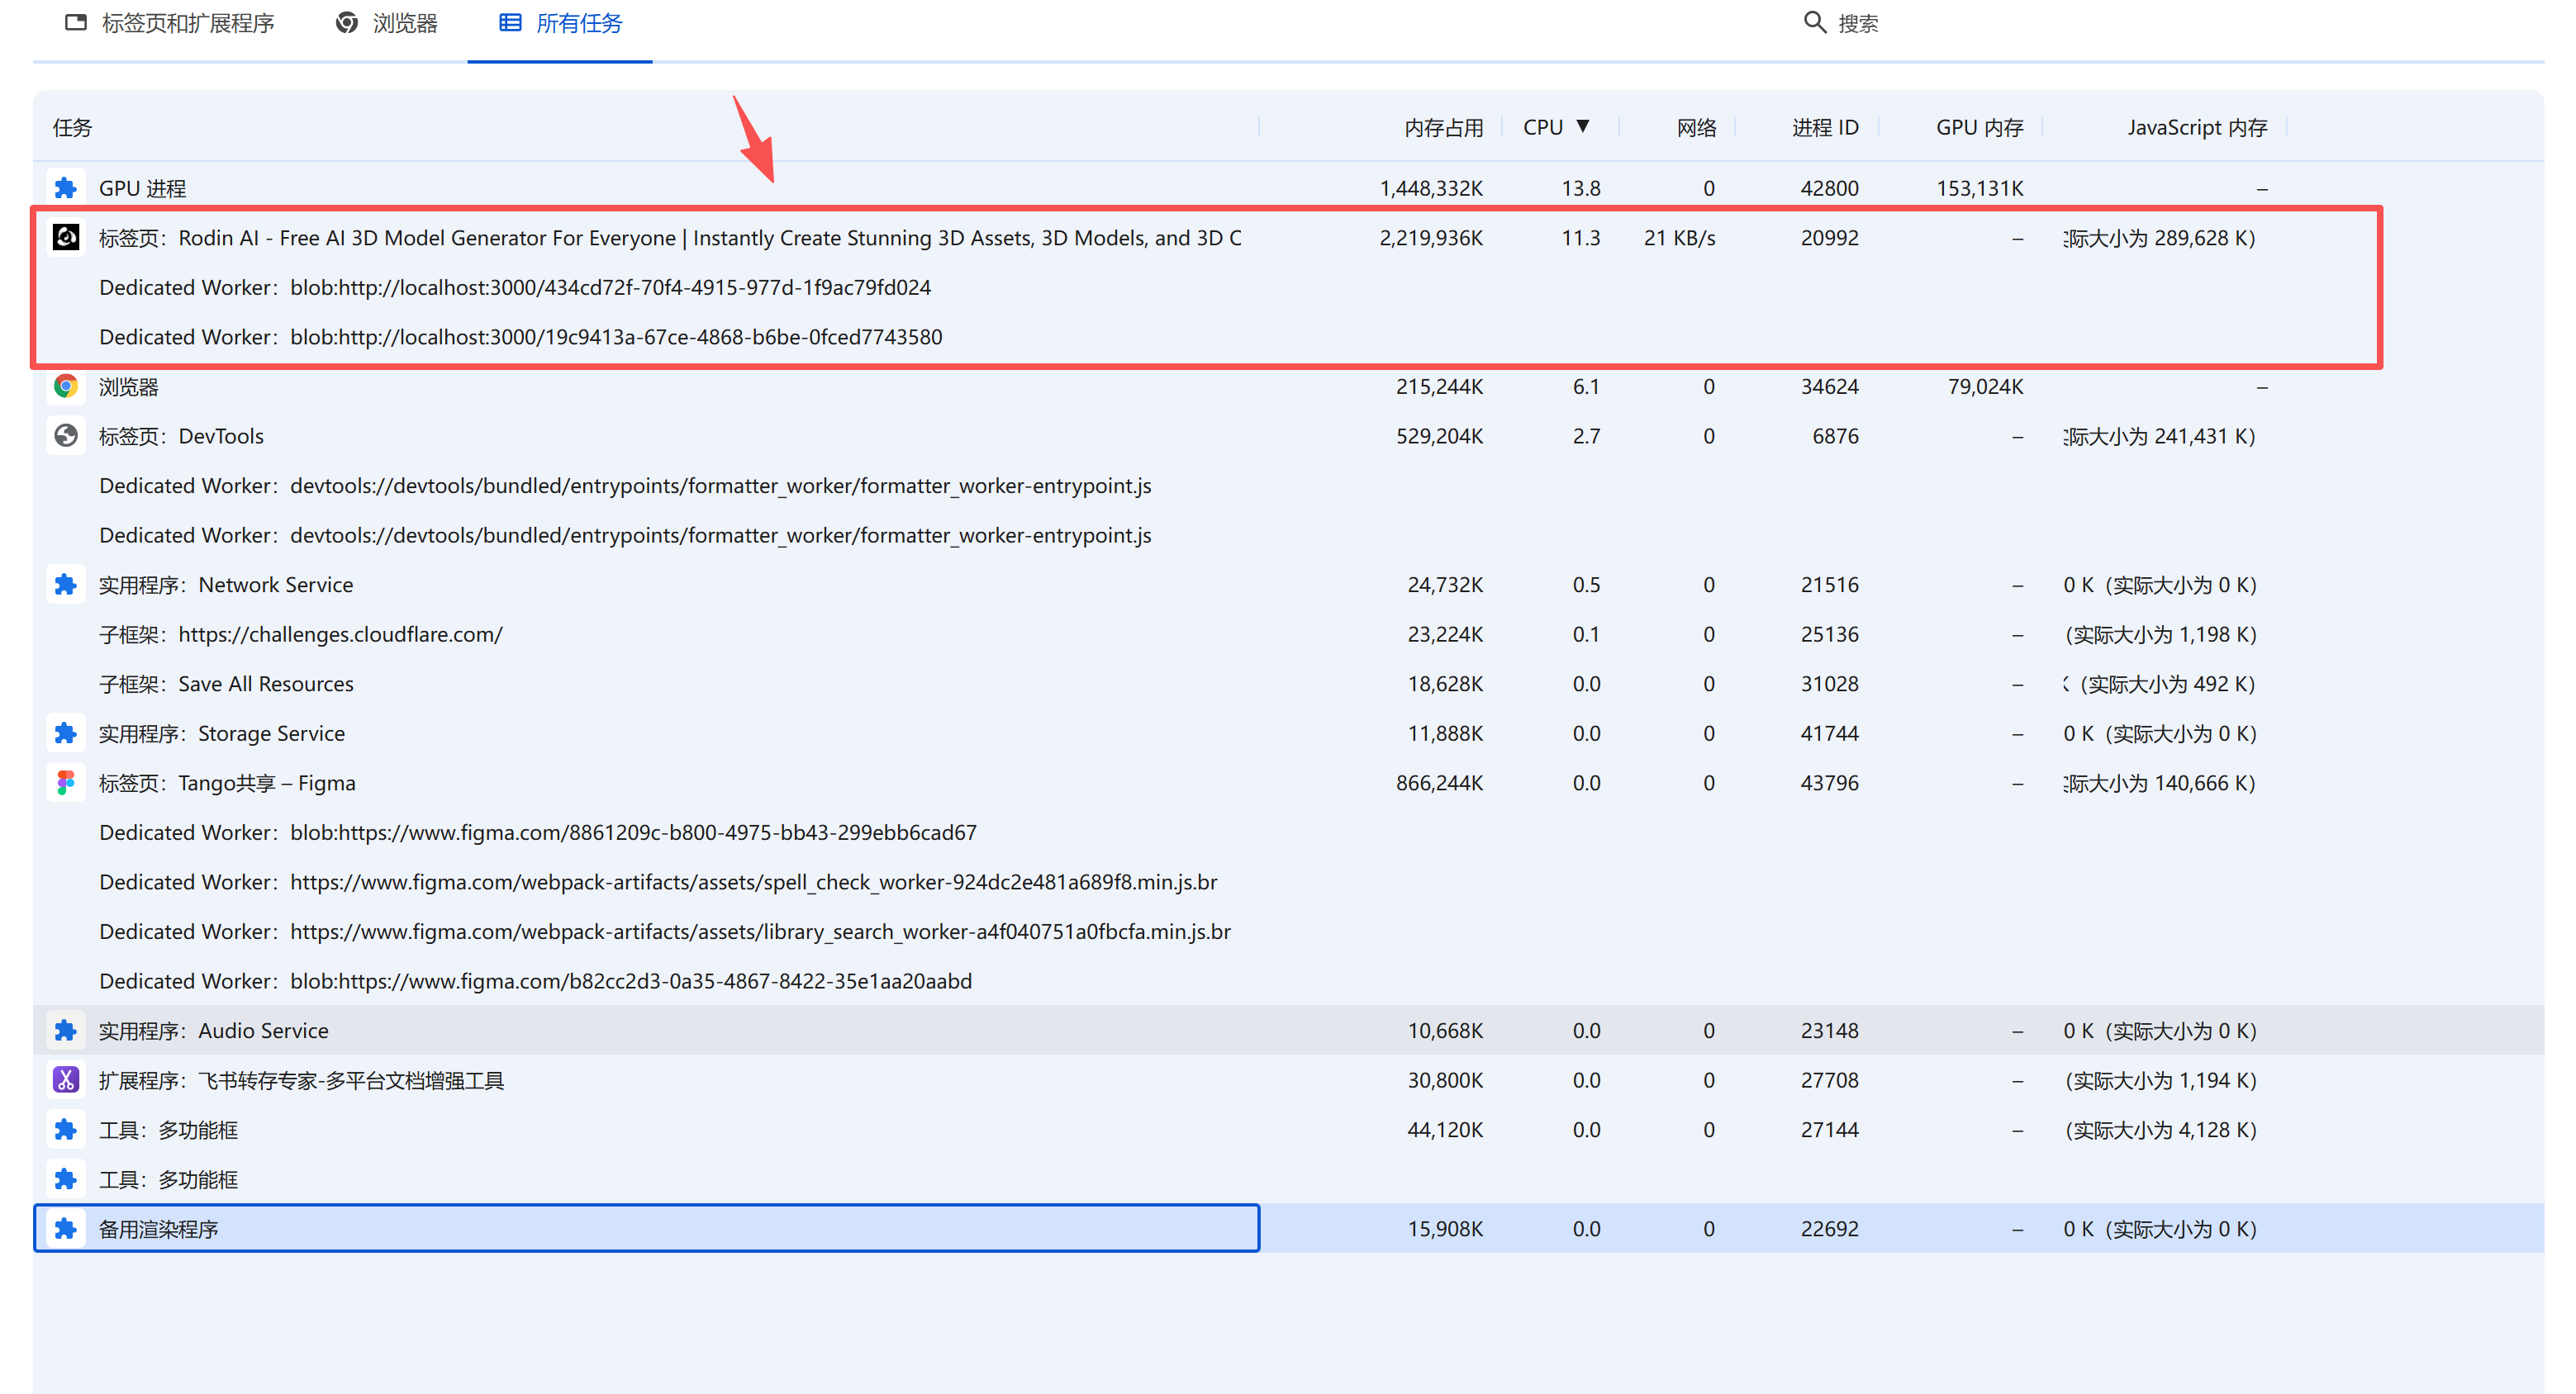Image resolution: width=2576 pixels, height=1394 pixels.
Task: Select 实用程序: Audio Service row
Action: click(1288, 1031)
